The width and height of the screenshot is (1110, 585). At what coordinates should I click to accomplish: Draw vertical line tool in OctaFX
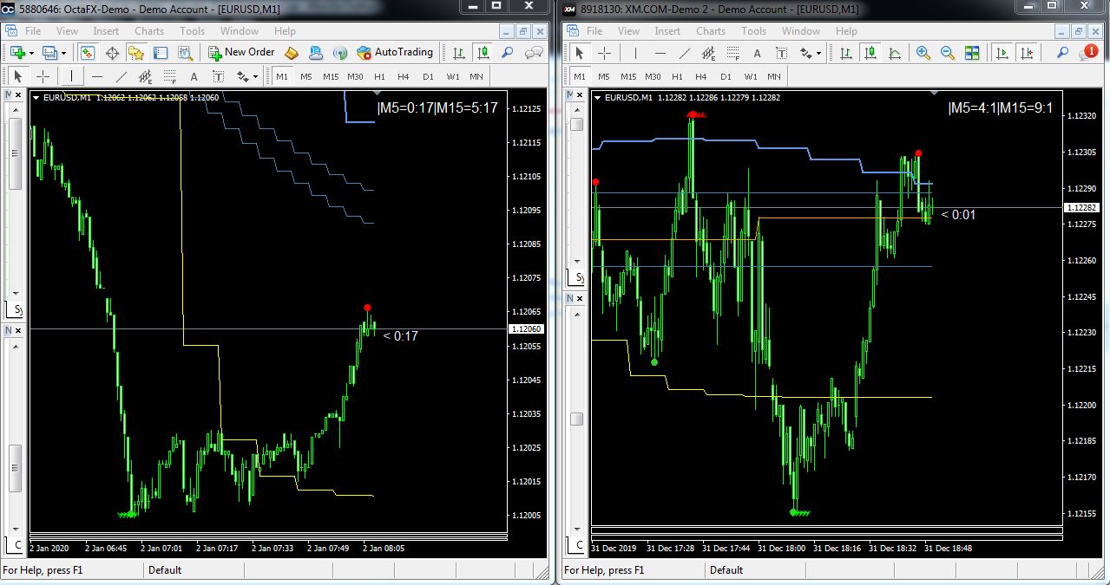(x=72, y=76)
